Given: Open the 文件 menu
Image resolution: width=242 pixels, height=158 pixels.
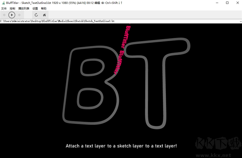Looking at the screenshot, I should click(x=4, y=8).
